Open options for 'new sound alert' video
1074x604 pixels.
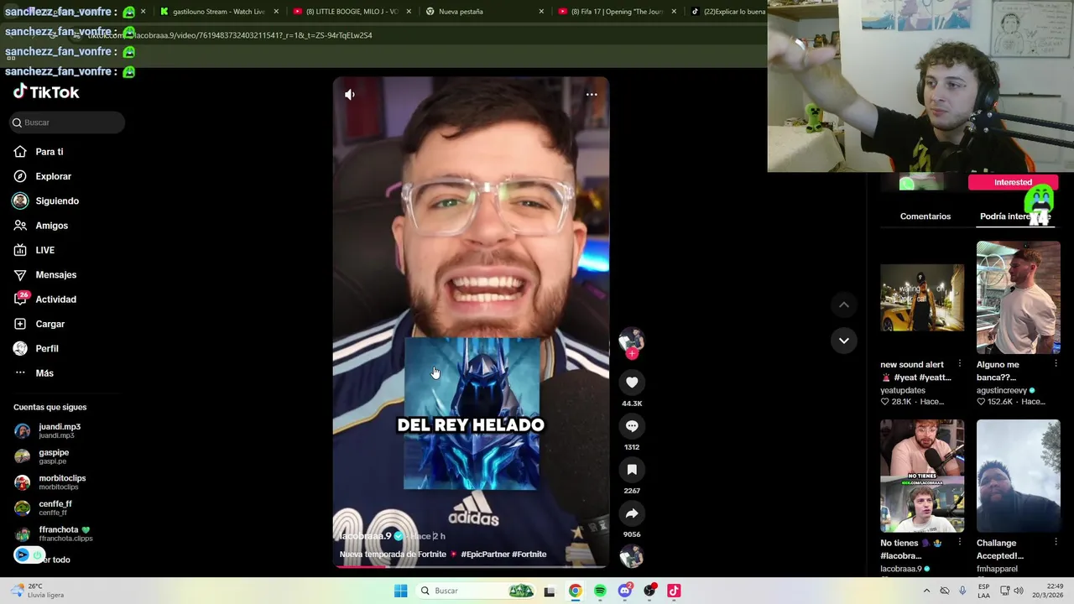coord(960,365)
